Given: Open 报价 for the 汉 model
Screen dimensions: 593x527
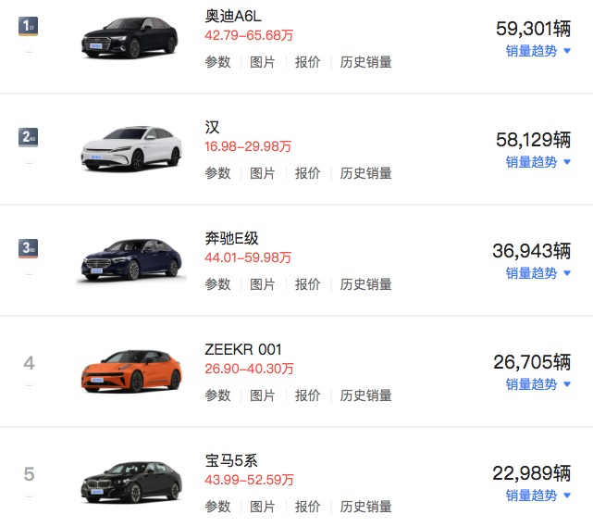Looking at the screenshot, I should click(308, 173).
